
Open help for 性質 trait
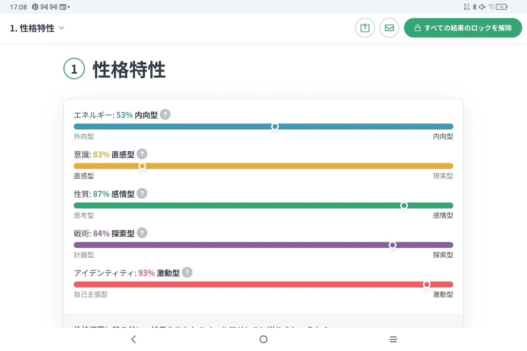(x=142, y=193)
